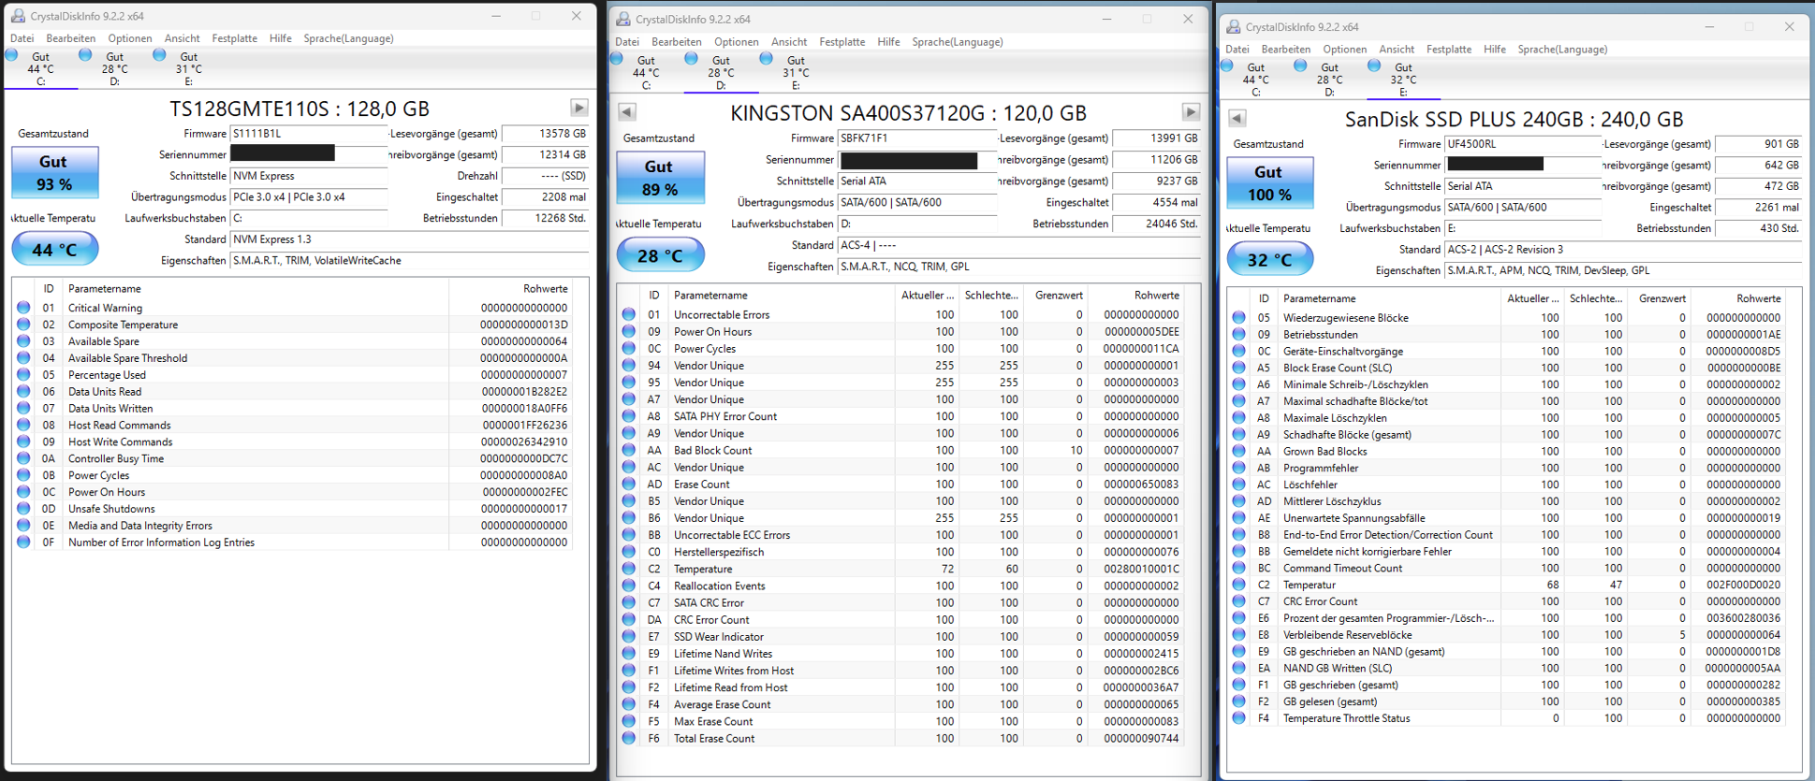
Task: Select Lifetime Writes from Host row
Action: (x=900, y=671)
